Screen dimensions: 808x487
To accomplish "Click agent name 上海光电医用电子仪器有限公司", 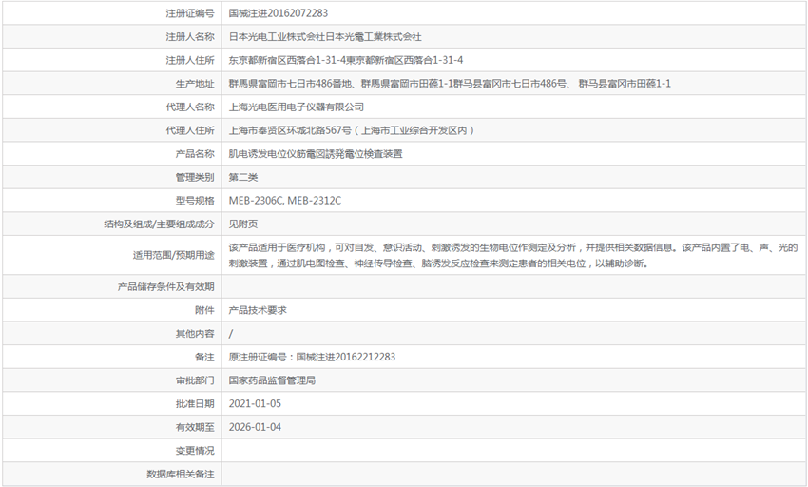I will click(x=297, y=107).
